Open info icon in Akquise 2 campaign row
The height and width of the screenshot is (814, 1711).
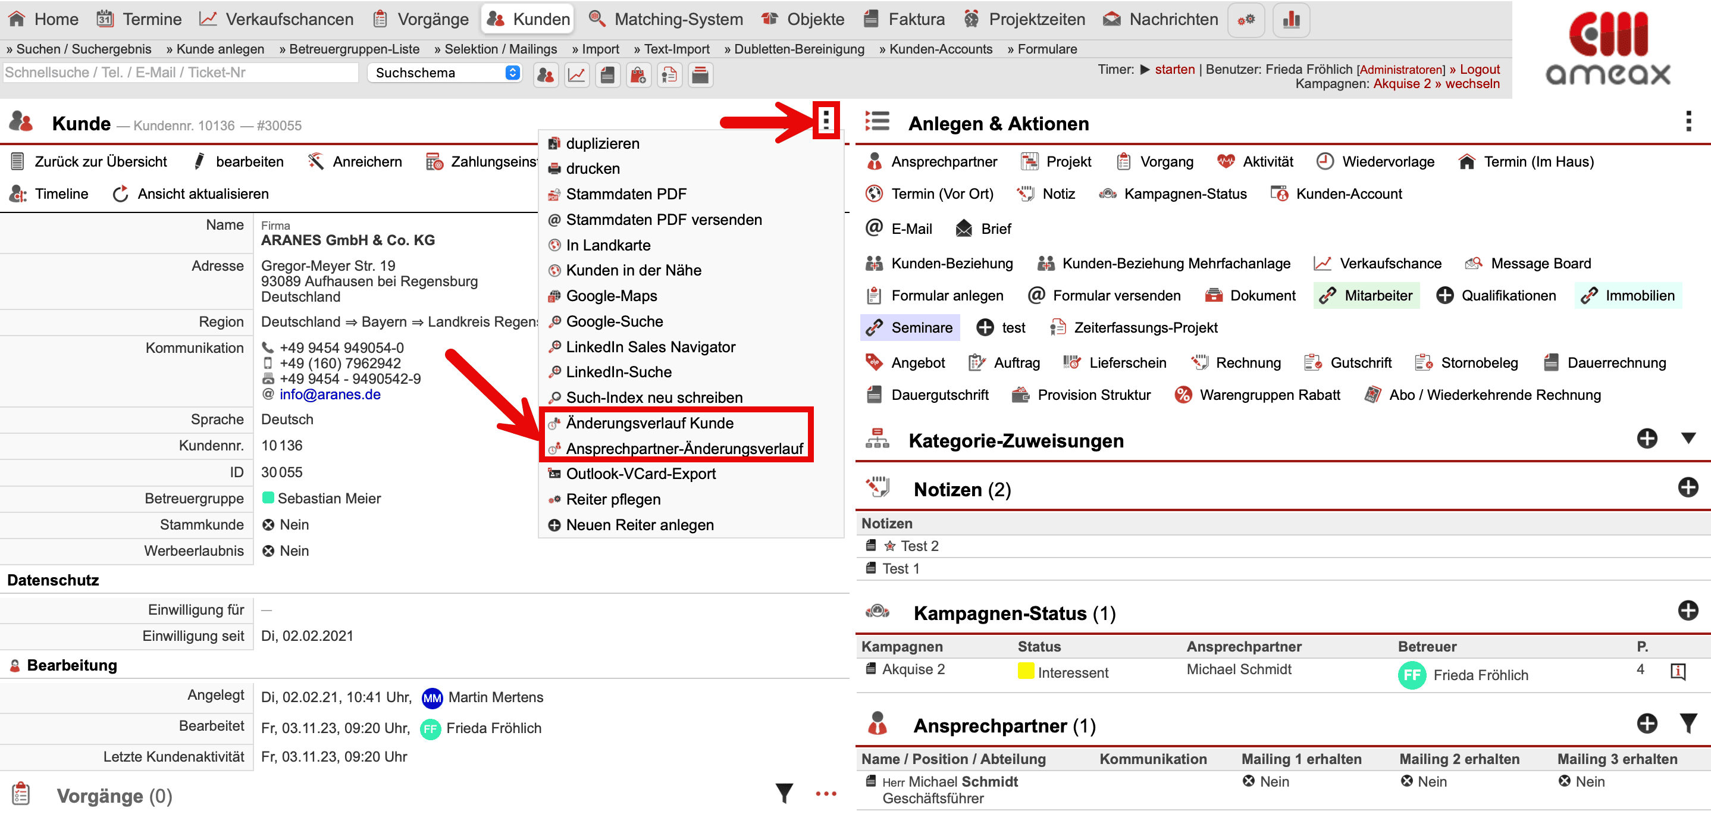click(1677, 671)
